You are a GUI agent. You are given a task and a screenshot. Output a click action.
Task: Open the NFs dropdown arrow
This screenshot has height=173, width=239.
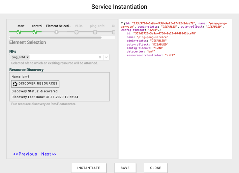(x=107, y=57)
